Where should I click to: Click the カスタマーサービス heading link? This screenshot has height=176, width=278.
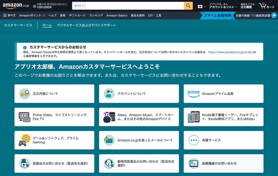18,25
